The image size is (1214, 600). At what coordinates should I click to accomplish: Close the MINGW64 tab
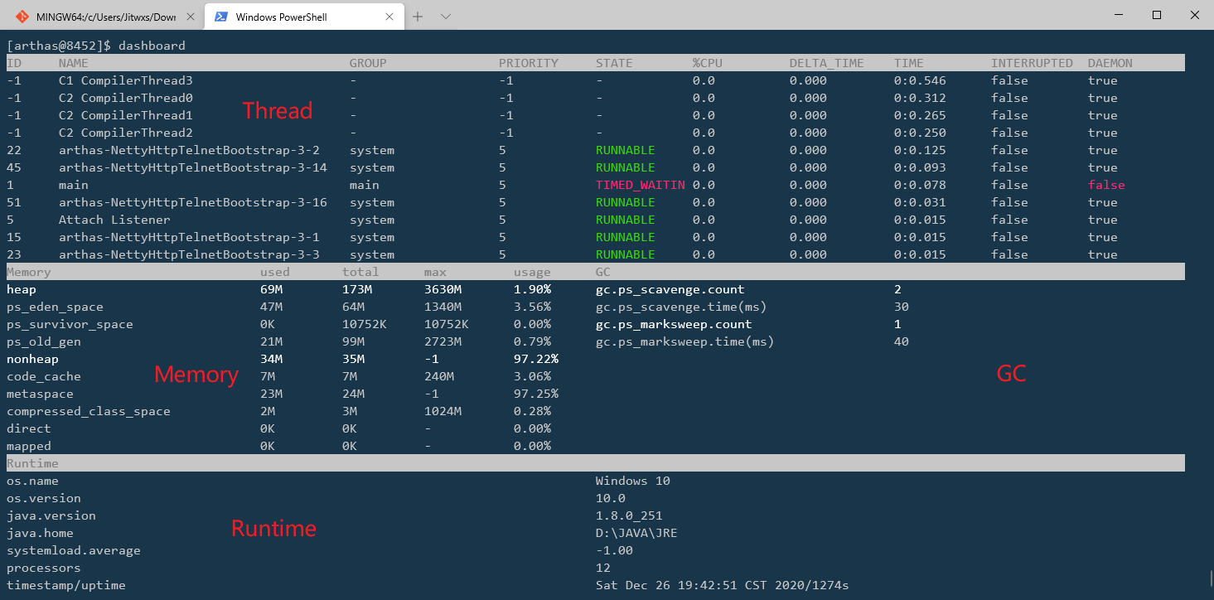[x=191, y=16]
